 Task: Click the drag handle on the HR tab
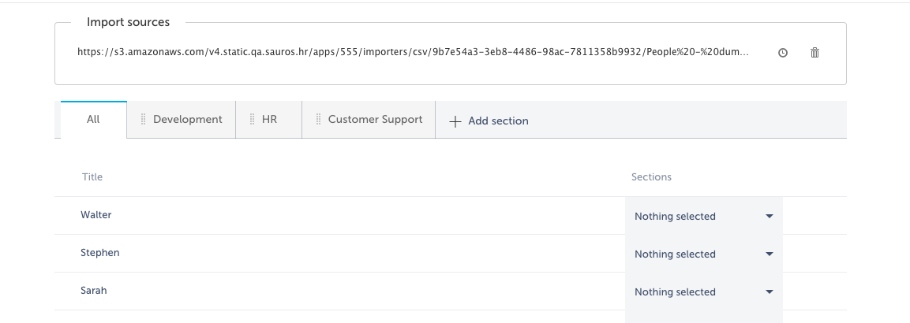[x=252, y=120]
